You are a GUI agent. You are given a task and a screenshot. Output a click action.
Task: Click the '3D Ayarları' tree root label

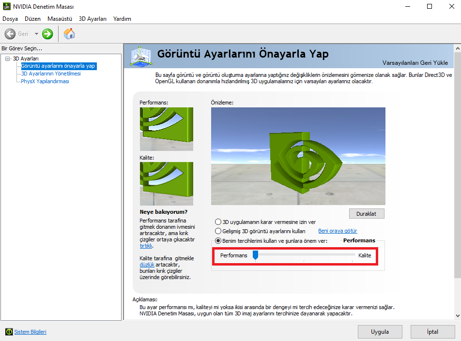tap(26, 59)
